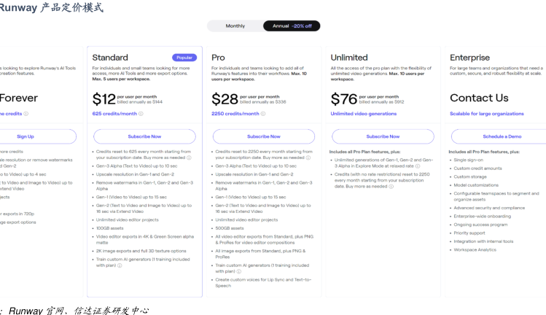Open info icon after Pro 'Buy more as needed'

308,157
